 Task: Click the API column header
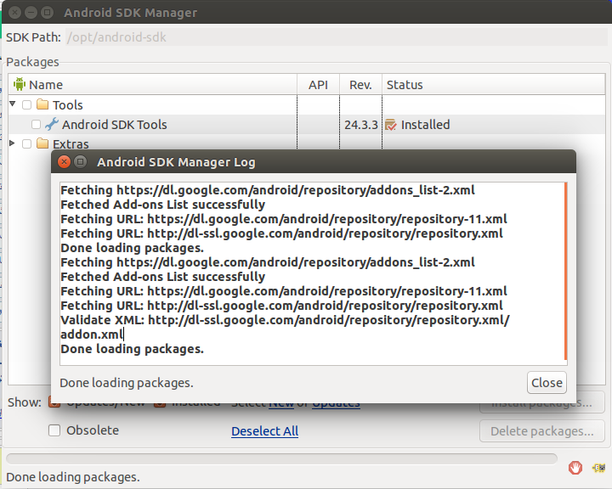coord(318,84)
